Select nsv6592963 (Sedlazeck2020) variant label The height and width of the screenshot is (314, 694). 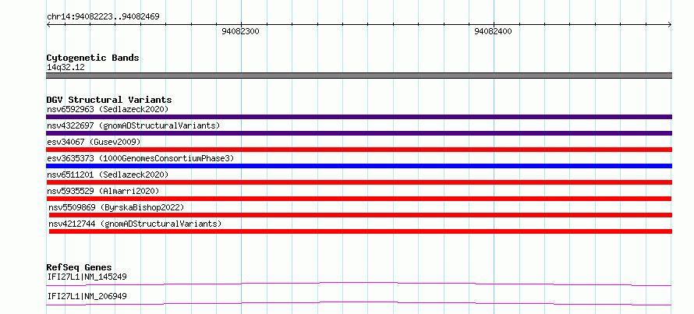click(108, 109)
